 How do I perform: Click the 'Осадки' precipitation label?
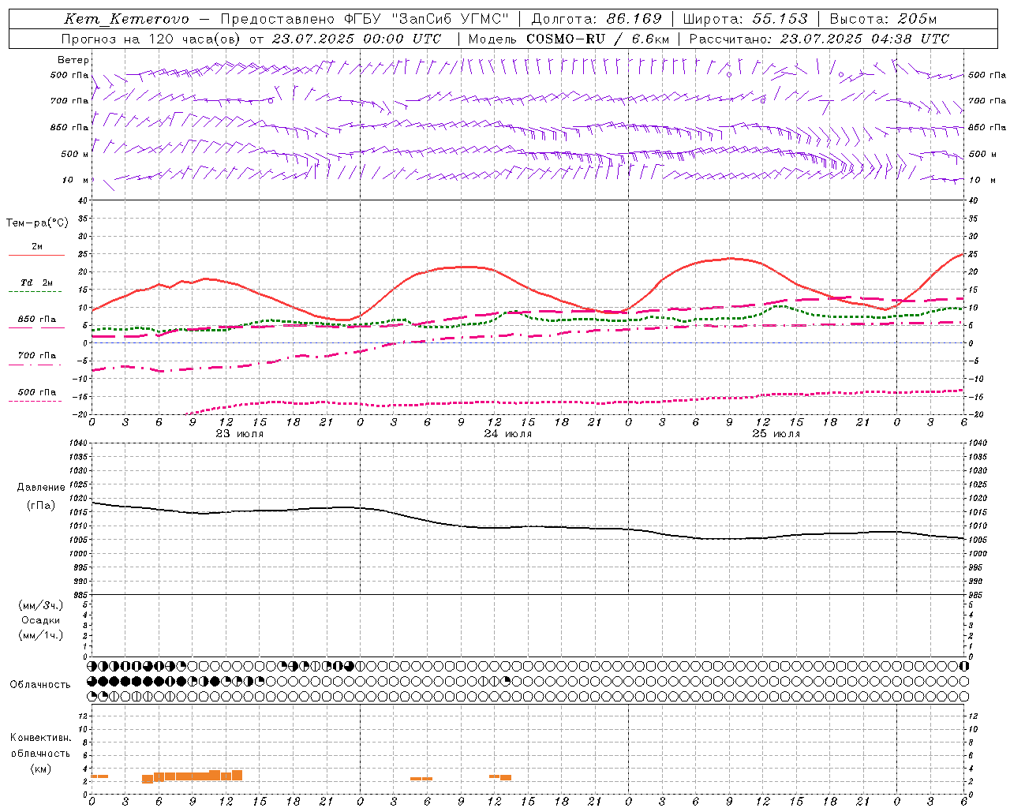point(40,620)
